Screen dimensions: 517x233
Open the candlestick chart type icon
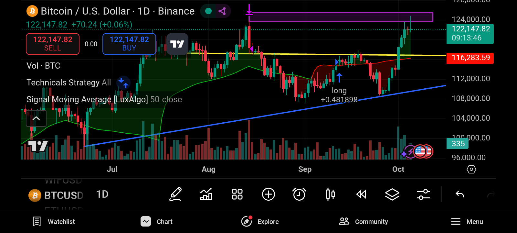coord(330,194)
